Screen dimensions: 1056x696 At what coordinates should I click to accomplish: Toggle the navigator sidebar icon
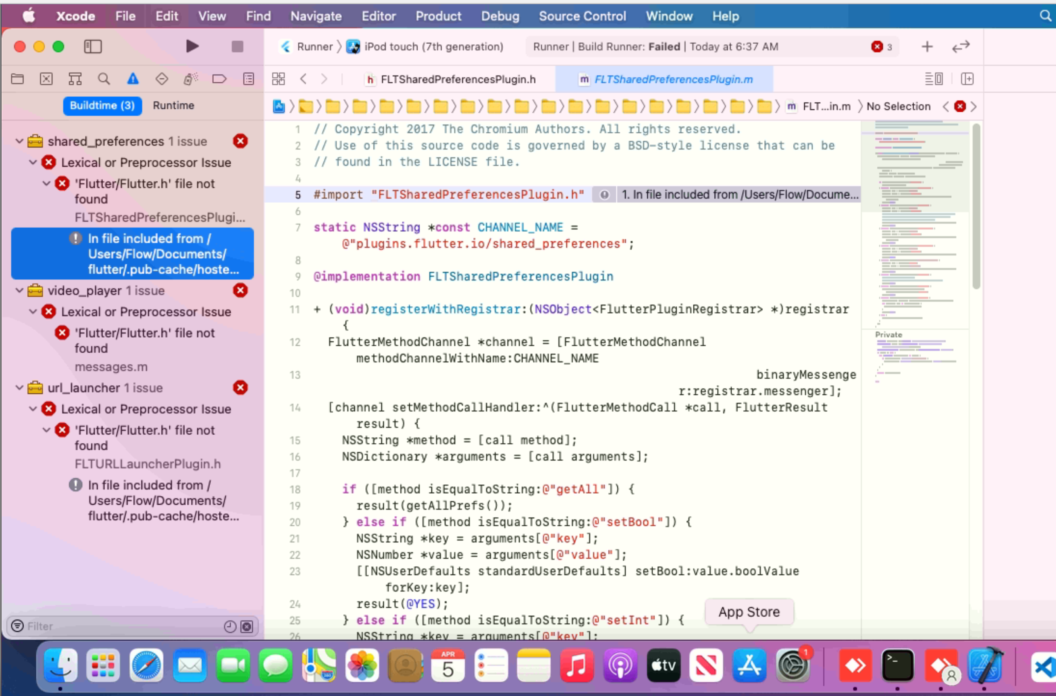tap(93, 46)
